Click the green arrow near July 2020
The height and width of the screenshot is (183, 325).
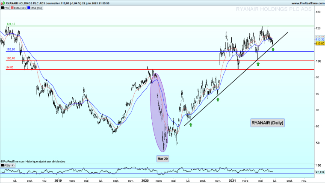pyautogui.click(x=191, y=125)
